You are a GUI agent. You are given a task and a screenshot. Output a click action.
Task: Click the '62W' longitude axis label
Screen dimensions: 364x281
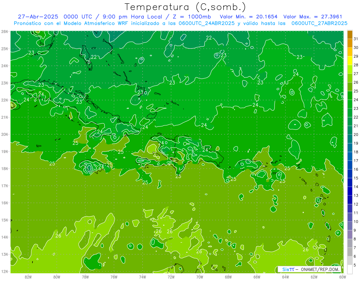[314, 277]
